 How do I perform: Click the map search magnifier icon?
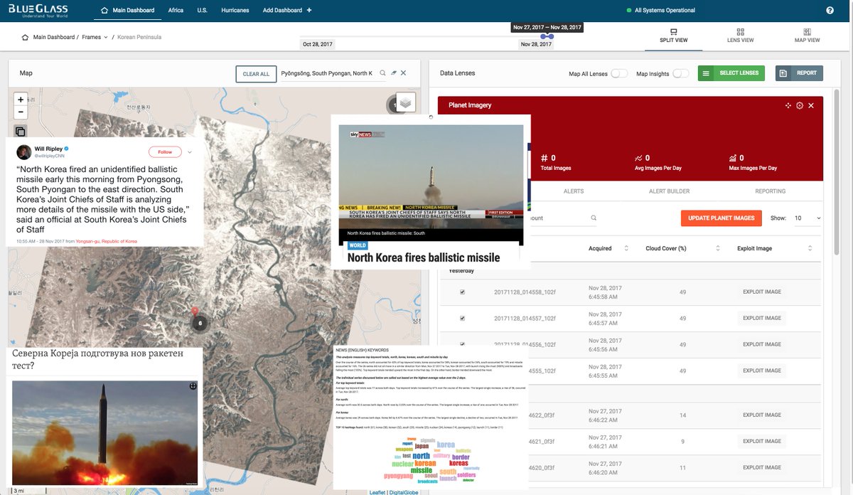tap(382, 73)
